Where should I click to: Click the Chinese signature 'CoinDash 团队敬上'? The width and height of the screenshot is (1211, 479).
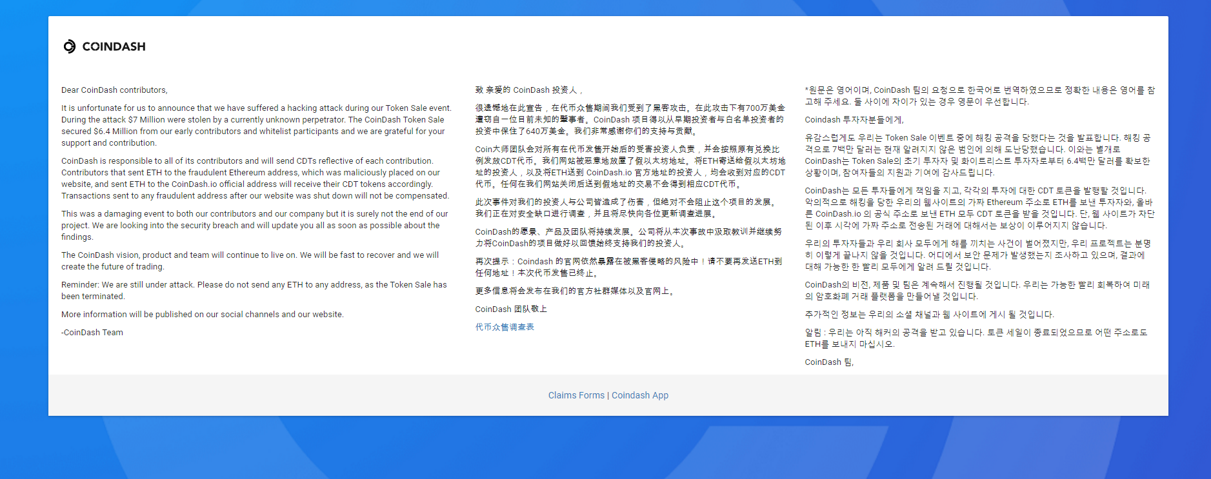click(x=511, y=309)
